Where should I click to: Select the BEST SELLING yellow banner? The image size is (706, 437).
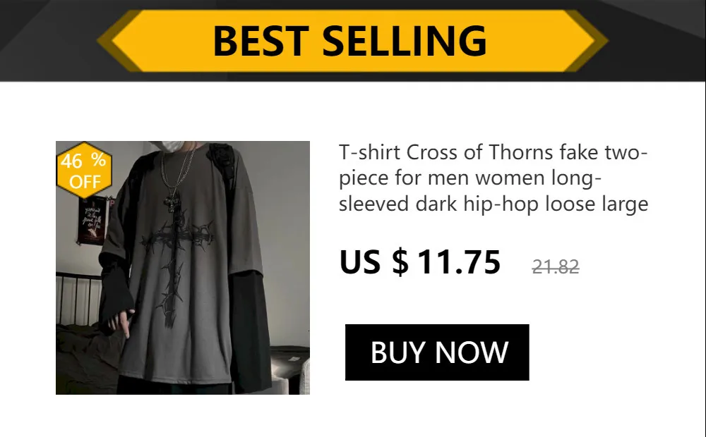point(352,40)
